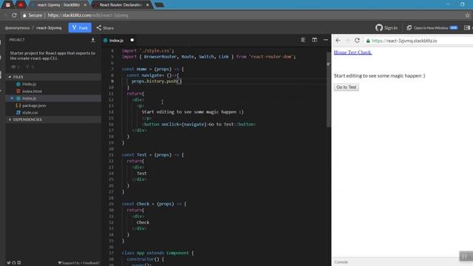Open the Twitter icon in footer

(x=9, y=263)
